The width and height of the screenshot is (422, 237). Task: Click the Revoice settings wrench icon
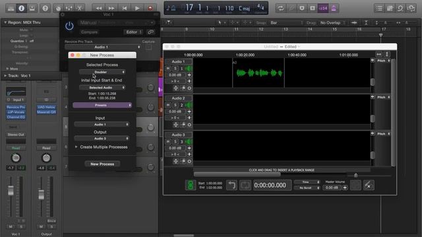click(x=369, y=185)
